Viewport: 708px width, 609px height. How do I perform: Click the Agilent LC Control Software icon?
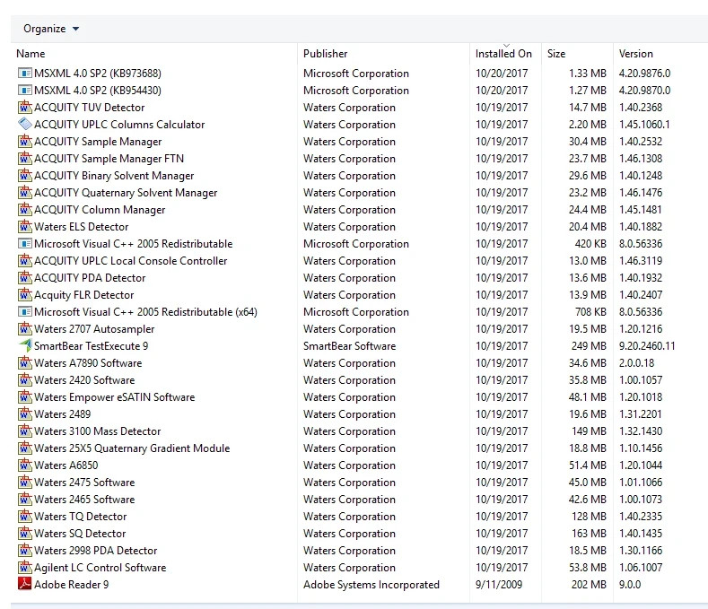tap(24, 567)
